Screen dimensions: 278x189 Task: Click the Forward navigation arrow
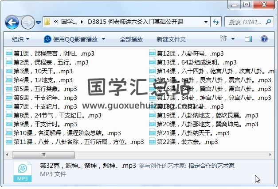pyautogui.click(x=27, y=22)
